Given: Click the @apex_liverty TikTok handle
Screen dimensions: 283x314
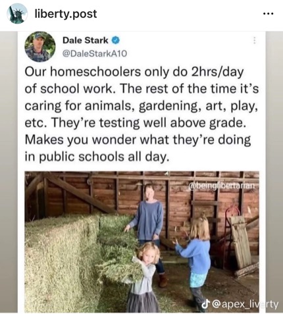Looking at the screenshot, I should coord(244,305).
